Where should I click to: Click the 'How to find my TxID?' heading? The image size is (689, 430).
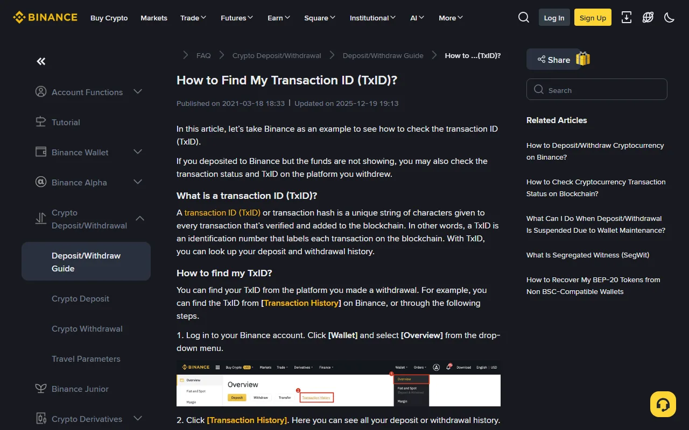pyautogui.click(x=224, y=273)
